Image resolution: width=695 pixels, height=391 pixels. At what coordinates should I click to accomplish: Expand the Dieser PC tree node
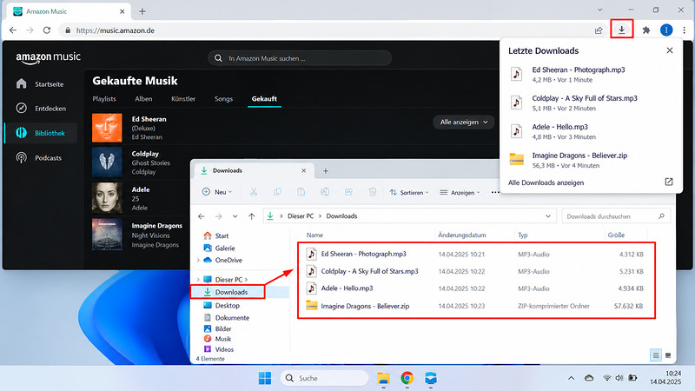pyautogui.click(x=198, y=280)
